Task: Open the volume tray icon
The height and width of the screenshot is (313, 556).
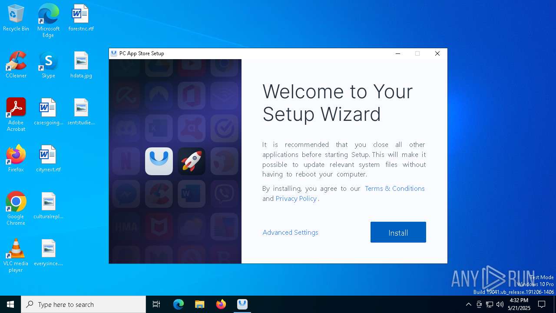Action: tap(500, 304)
